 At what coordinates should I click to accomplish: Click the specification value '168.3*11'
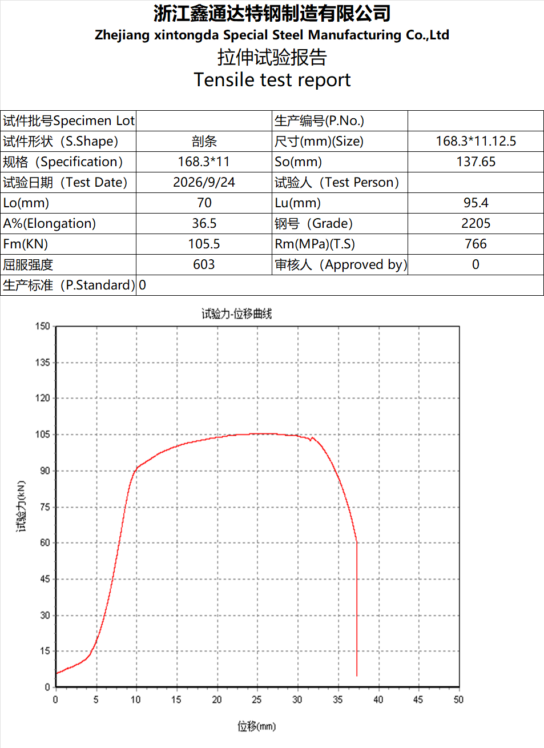[204, 162]
